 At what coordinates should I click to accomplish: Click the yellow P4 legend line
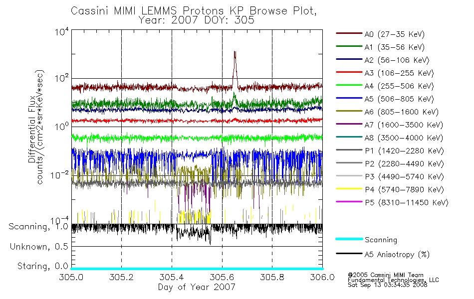click(x=349, y=189)
